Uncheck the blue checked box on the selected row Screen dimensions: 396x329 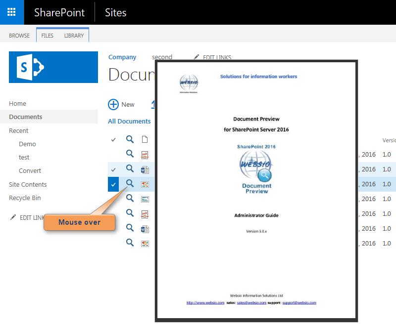(113, 184)
